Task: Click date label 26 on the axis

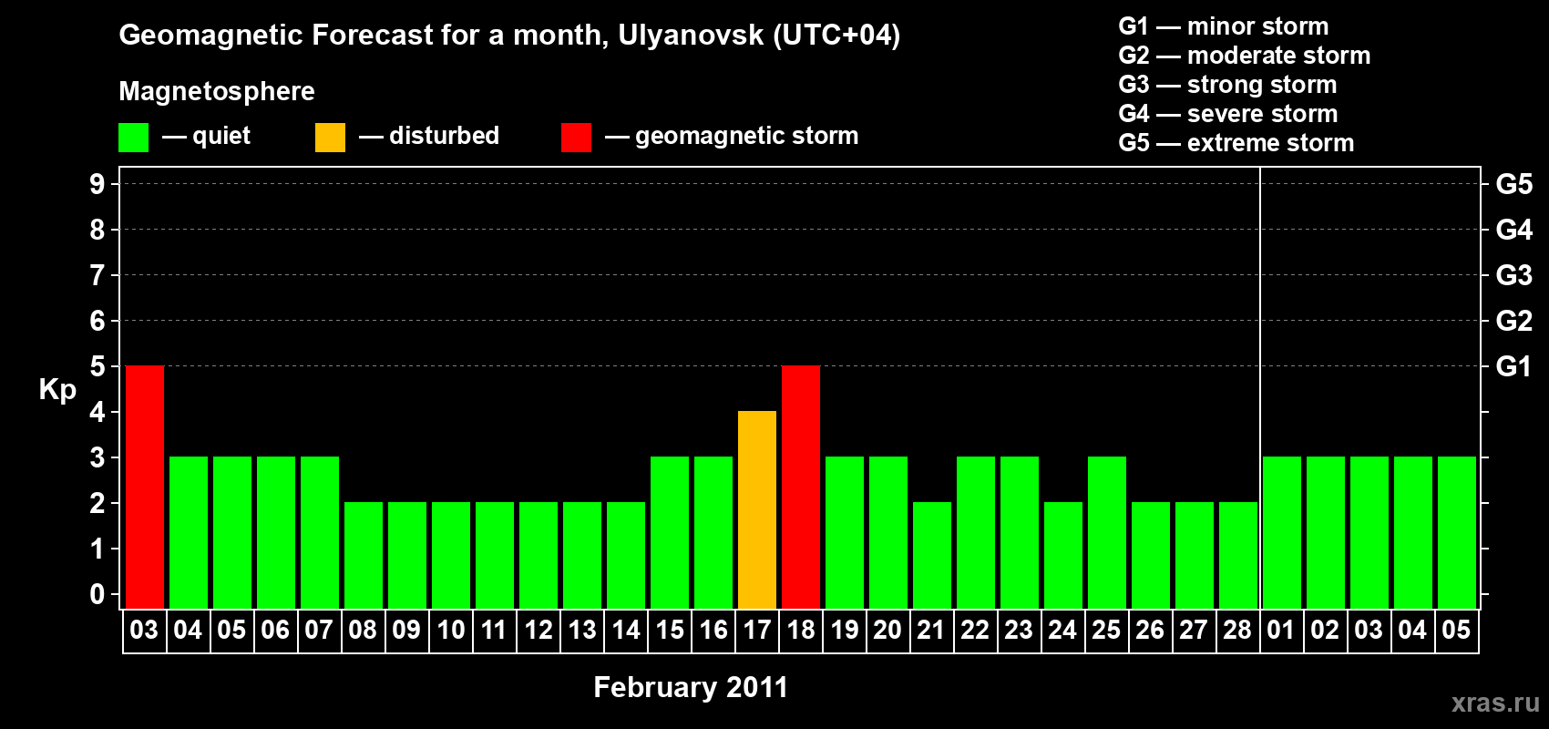Action: pyautogui.click(x=1150, y=630)
